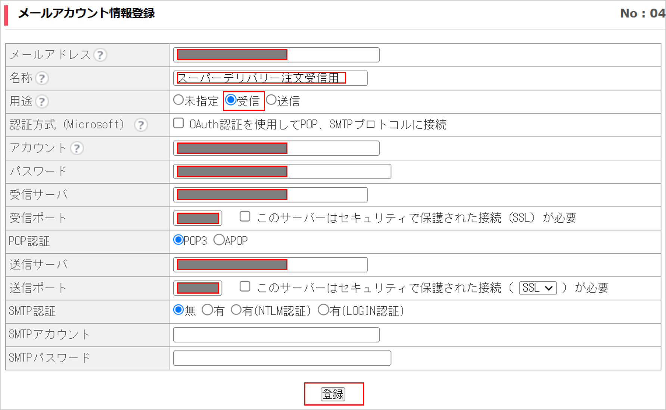Focus the パスワード input field
666x410 pixels.
(x=282, y=171)
